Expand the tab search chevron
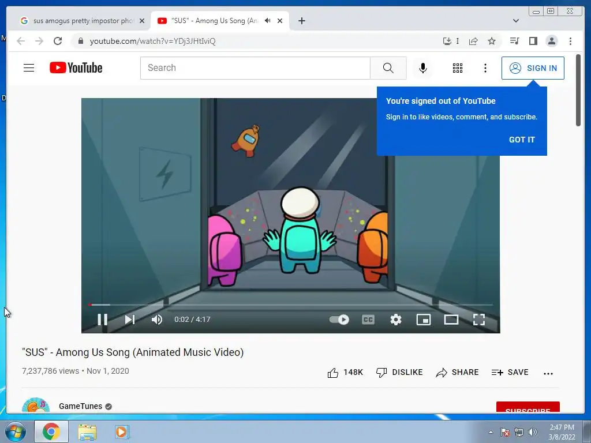The width and height of the screenshot is (591, 443). (516, 21)
